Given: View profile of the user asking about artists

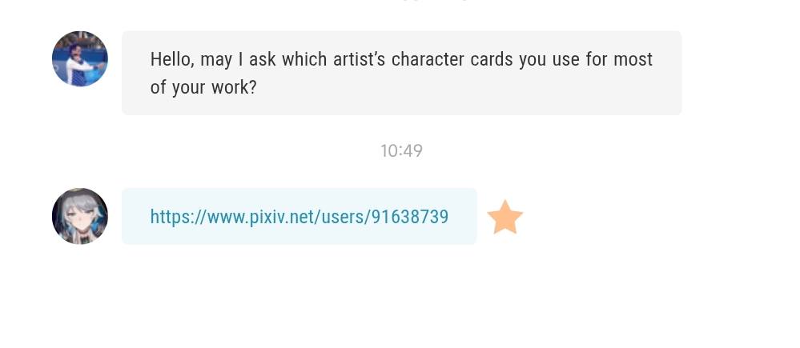Looking at the screenshot, I should pyautogui.click(x=80, y=59).
